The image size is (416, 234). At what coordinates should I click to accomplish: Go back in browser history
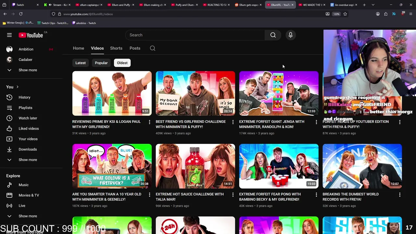click(x=5, y=14)
